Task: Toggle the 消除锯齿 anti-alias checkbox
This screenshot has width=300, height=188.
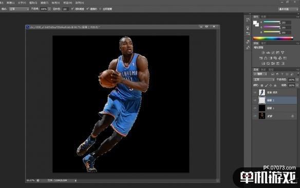Action: (x=72, y=9)
